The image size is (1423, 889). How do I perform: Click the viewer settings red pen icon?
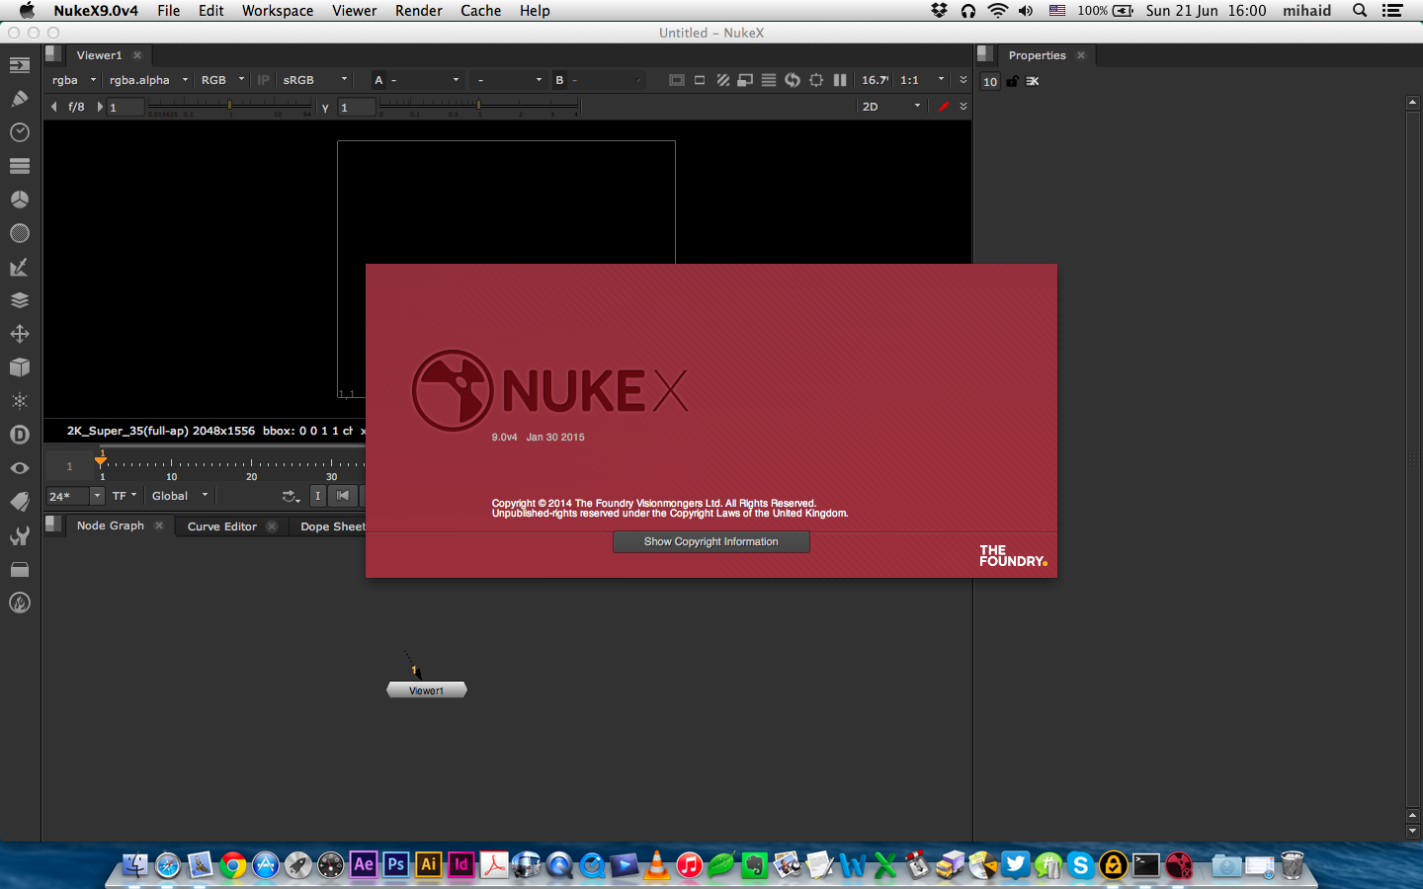point(944,107)
